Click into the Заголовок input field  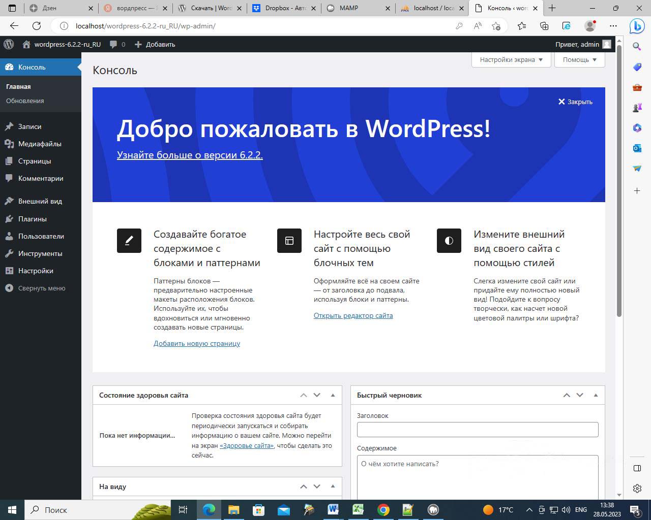[x=477, y=430]
